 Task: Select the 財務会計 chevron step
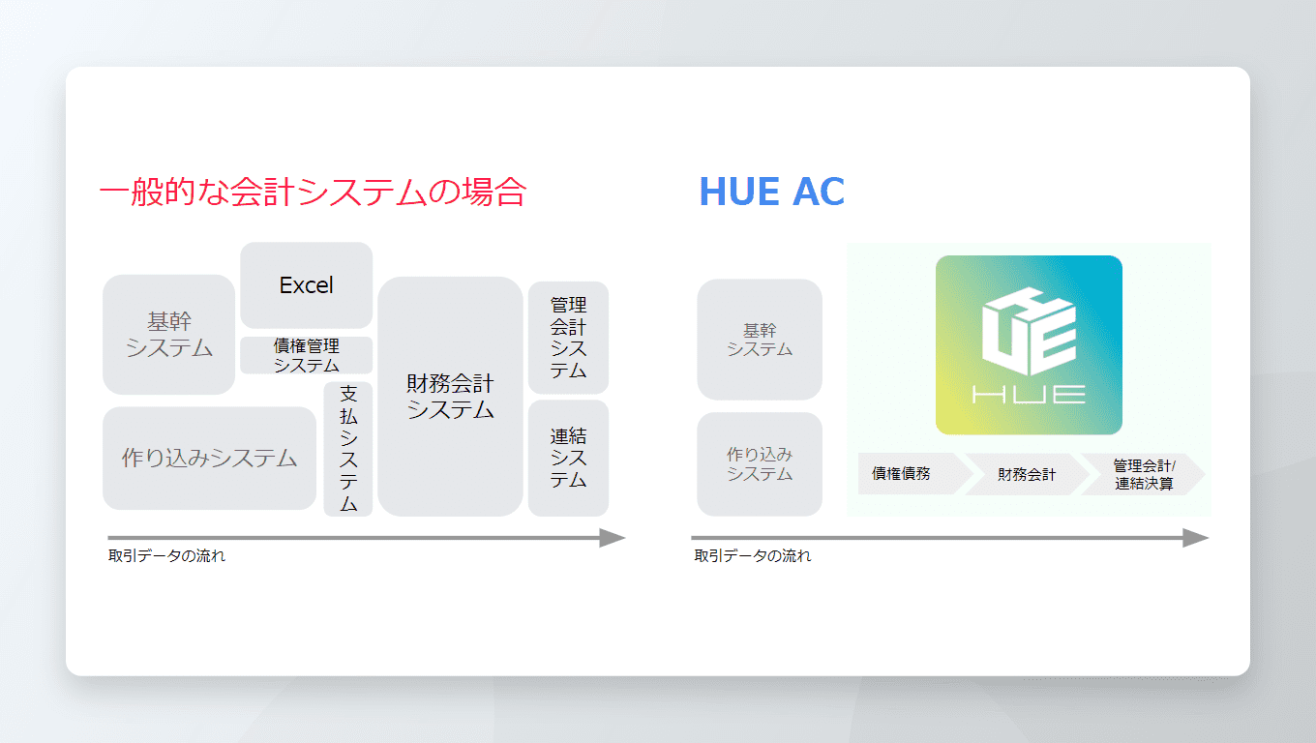click(1026, 474)
